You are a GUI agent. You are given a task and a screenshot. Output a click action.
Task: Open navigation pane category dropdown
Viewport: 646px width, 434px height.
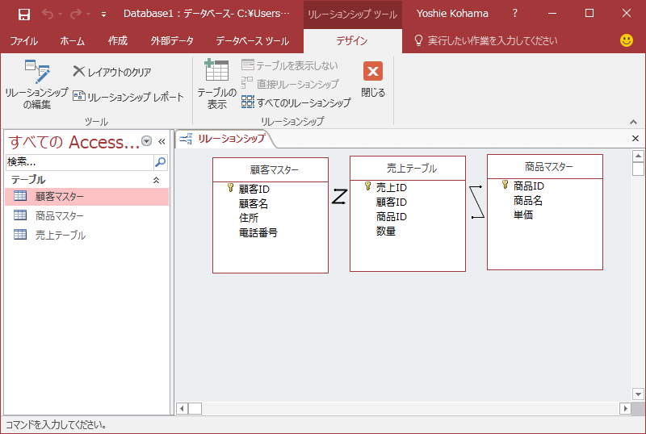(146, 141)
